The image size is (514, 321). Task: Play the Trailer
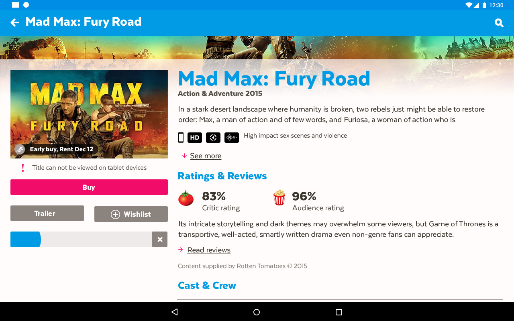point(47,213)
